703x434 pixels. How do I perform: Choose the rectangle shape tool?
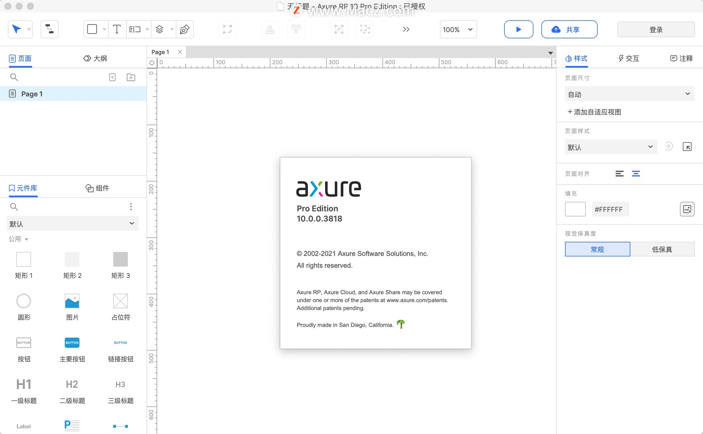click(x=92, y=29)
